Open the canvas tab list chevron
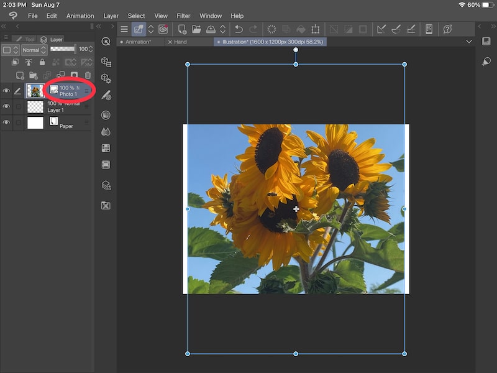 click(x=470, y=41)
